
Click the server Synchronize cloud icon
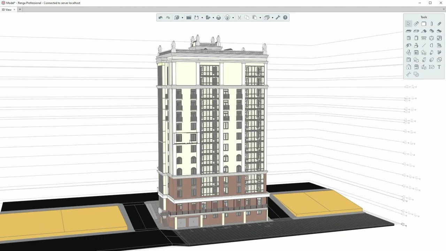(x=228, y=17)
